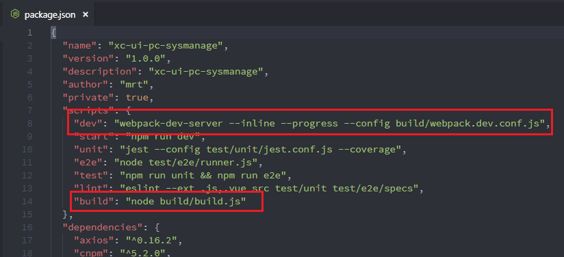
Task: Click line number 14 in the gutter
Action: coord(27,201)
